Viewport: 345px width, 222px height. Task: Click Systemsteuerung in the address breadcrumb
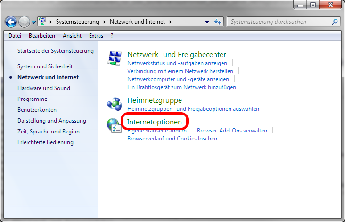click(x=77, y=22)
